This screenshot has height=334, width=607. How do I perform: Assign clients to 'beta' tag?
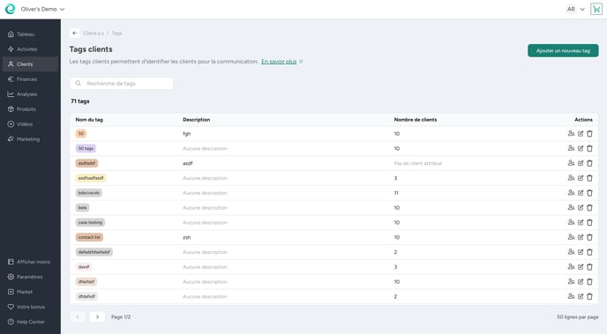[x=571, y=208]
